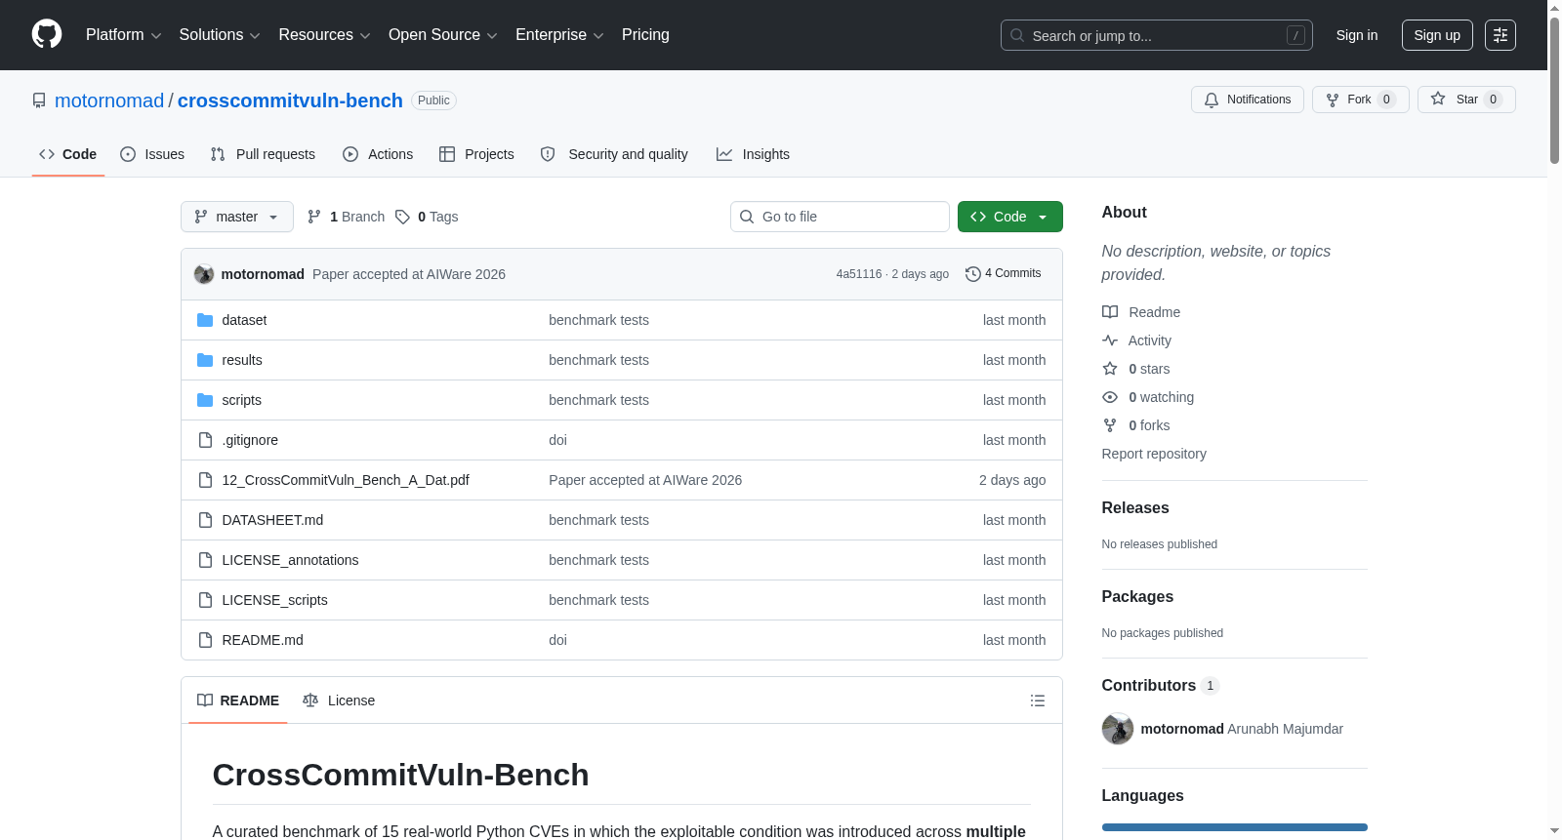Switch to the Insights tab

pos(753,154)
